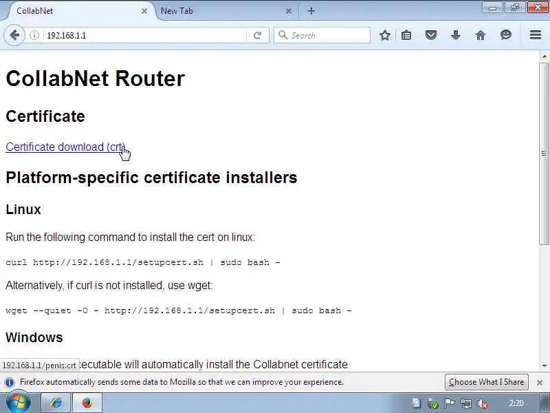
Task: Open the Downloads arrow panel
Action: [x=456, y=35]
